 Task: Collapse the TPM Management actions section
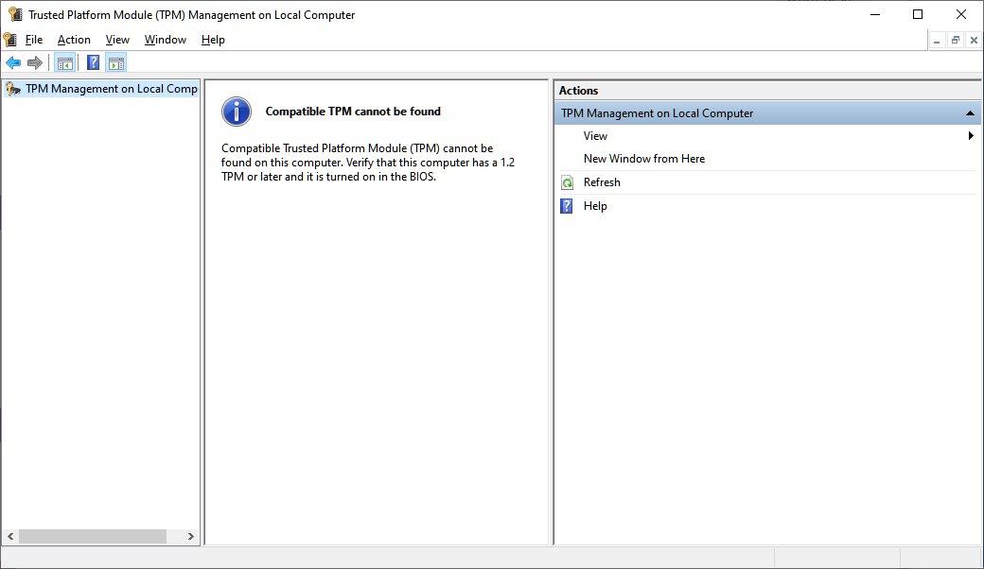coord(970,113)
